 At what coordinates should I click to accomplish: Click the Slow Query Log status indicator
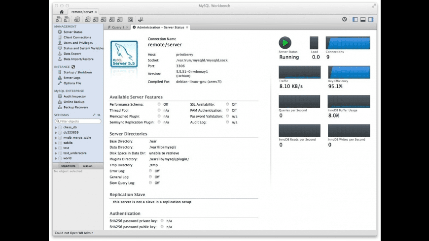pyautogui.click(x=150, y=183)
